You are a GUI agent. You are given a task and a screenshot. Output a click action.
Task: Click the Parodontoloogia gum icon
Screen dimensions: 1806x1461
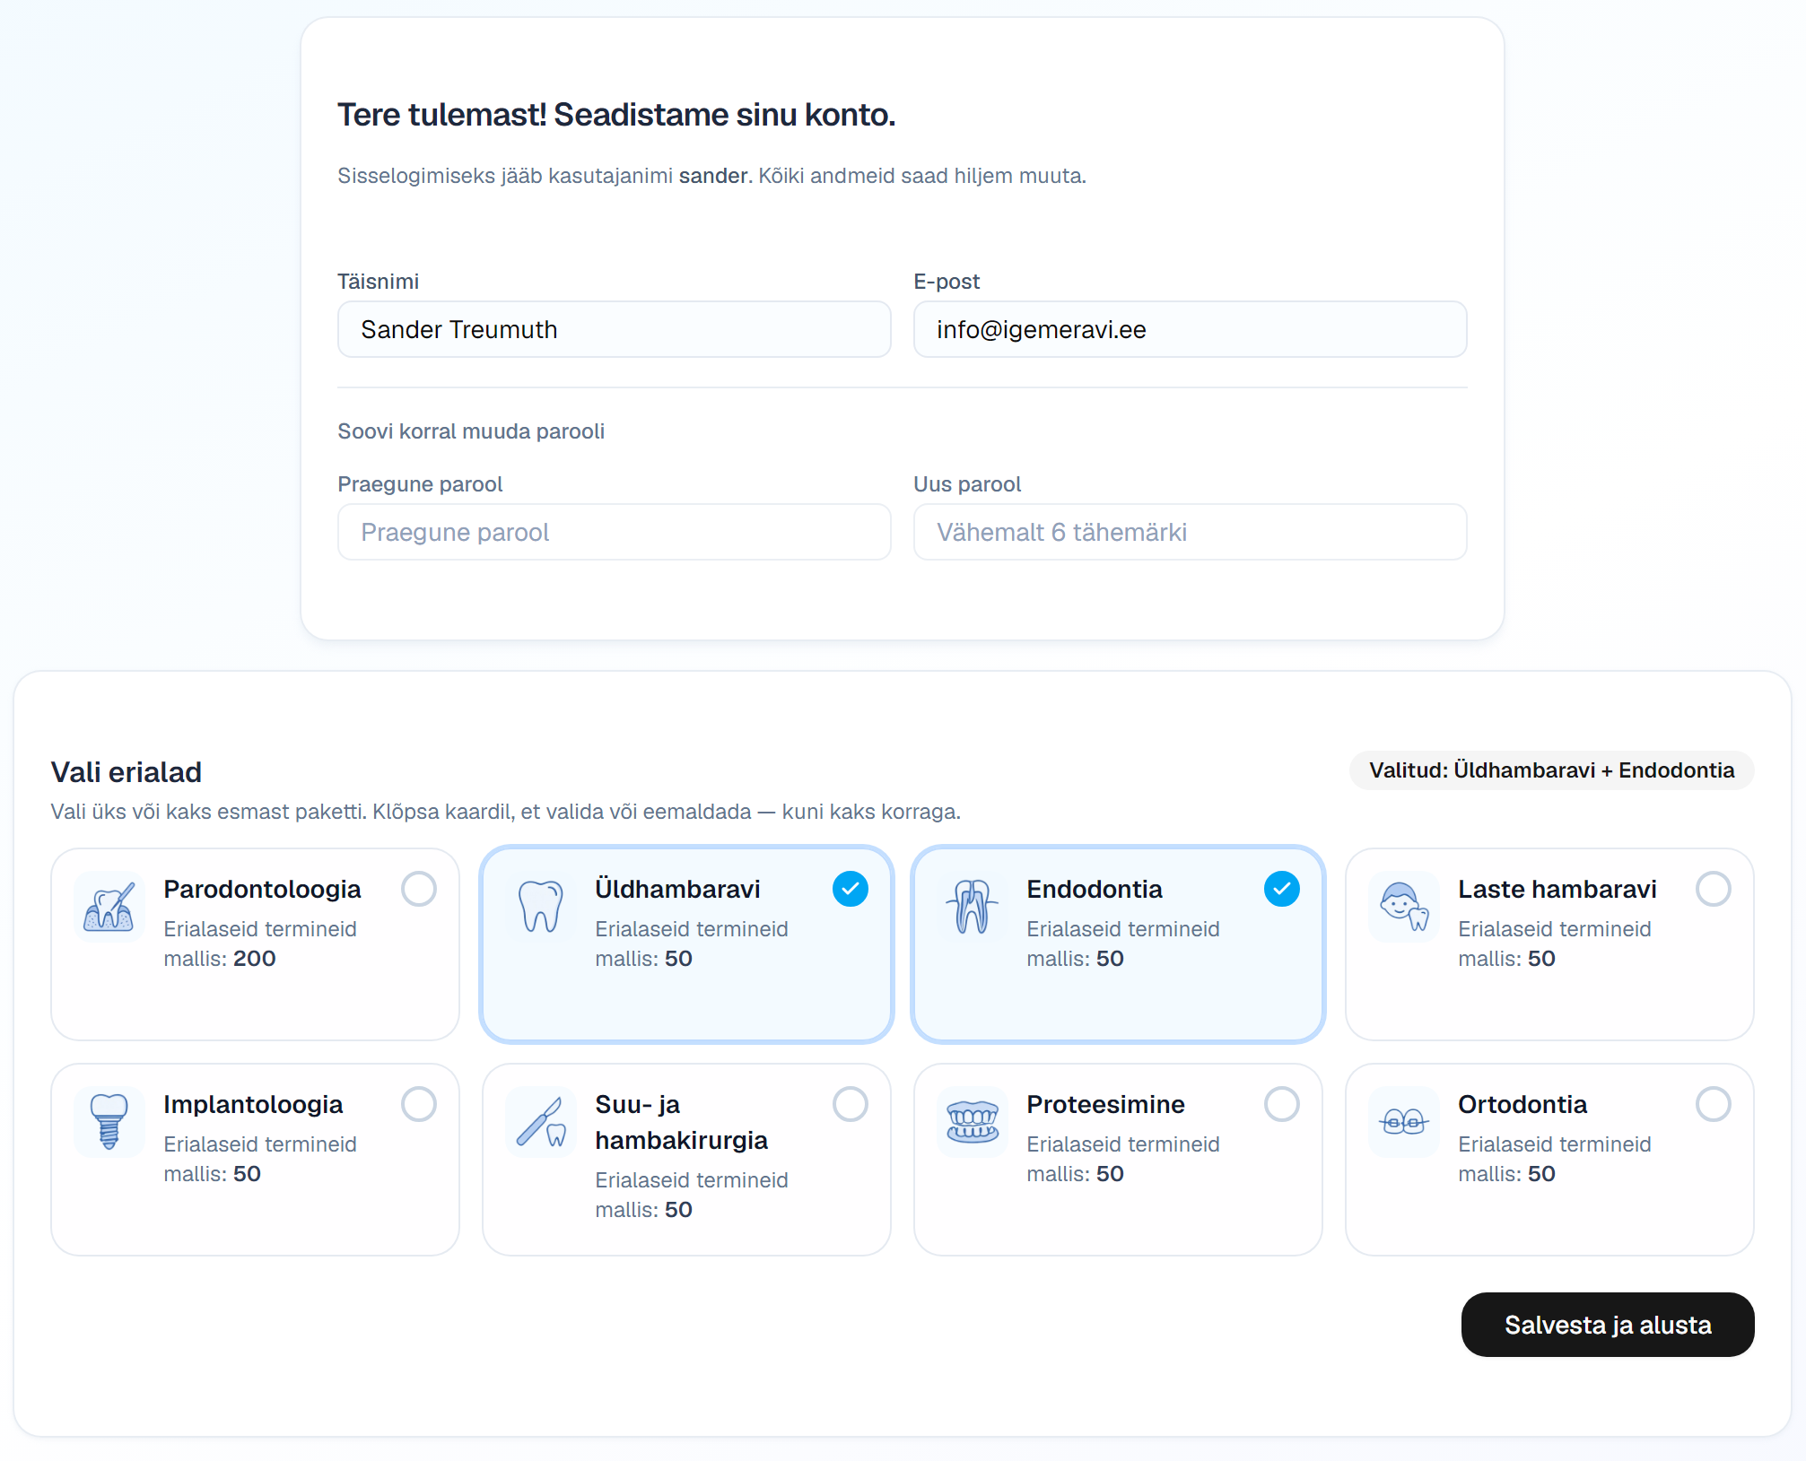109,907
